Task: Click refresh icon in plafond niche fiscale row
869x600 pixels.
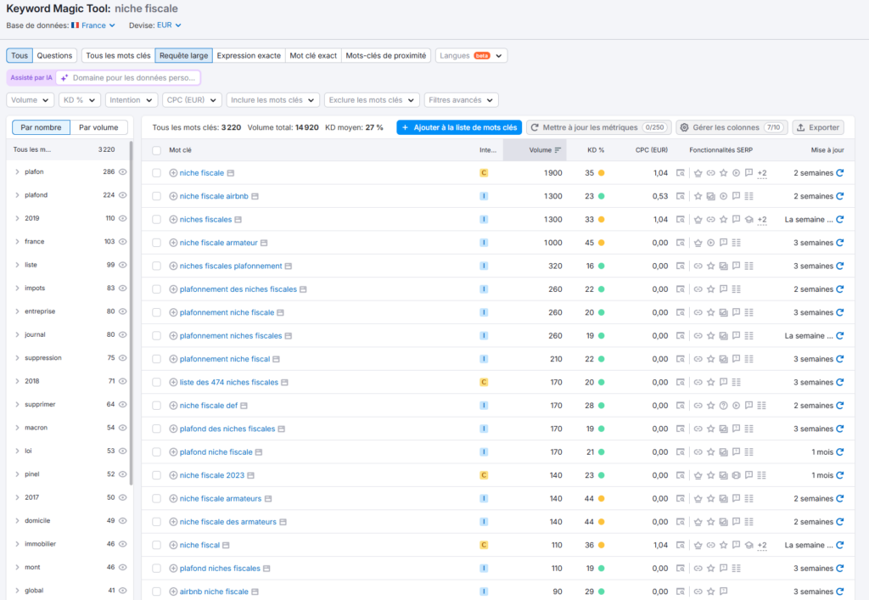Action: (x=840, y=452)
